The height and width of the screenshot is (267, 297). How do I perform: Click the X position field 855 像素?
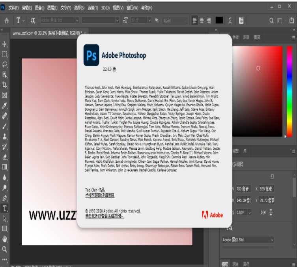coord(267,189)
